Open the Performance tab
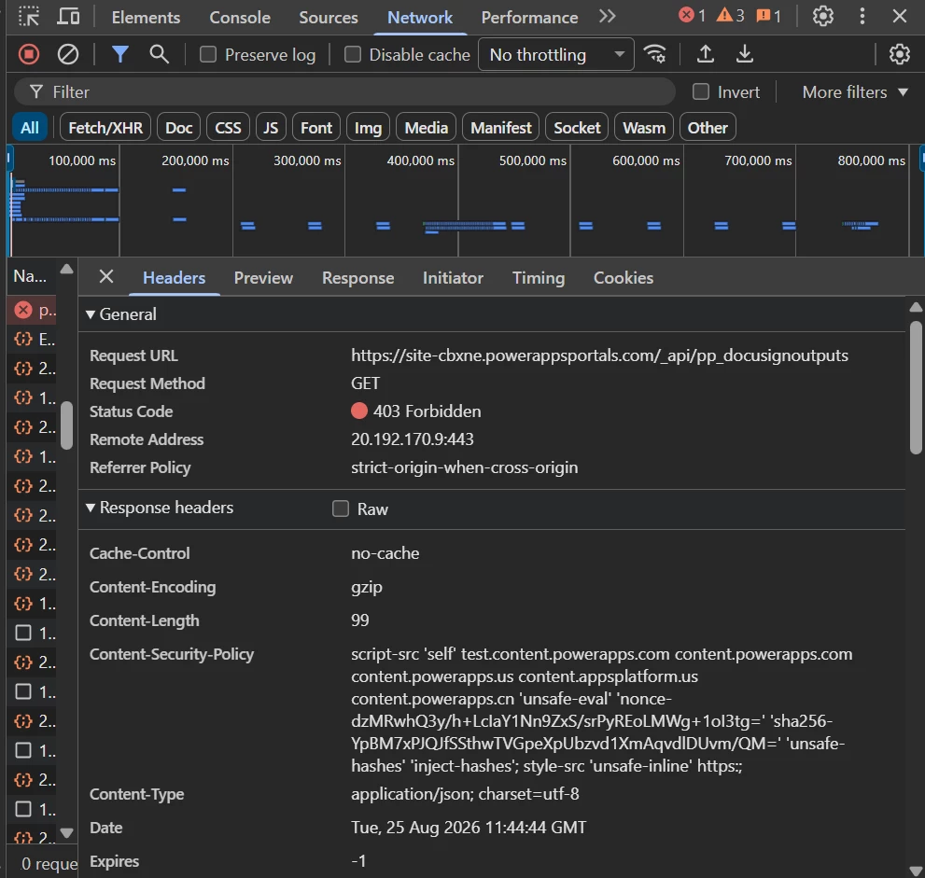 pos(529,17)
